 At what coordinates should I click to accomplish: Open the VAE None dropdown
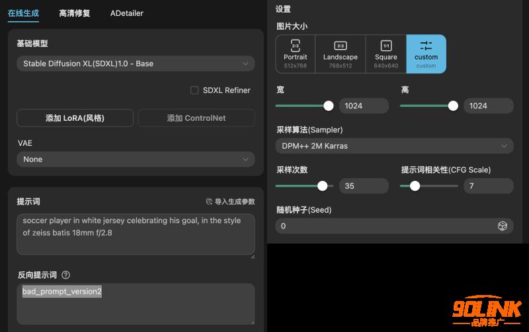coord(136,159)
